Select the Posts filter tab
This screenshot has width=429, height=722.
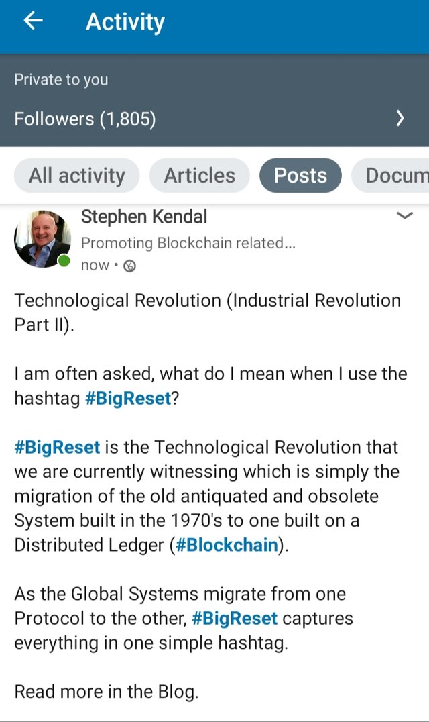(x=300, y=176)
